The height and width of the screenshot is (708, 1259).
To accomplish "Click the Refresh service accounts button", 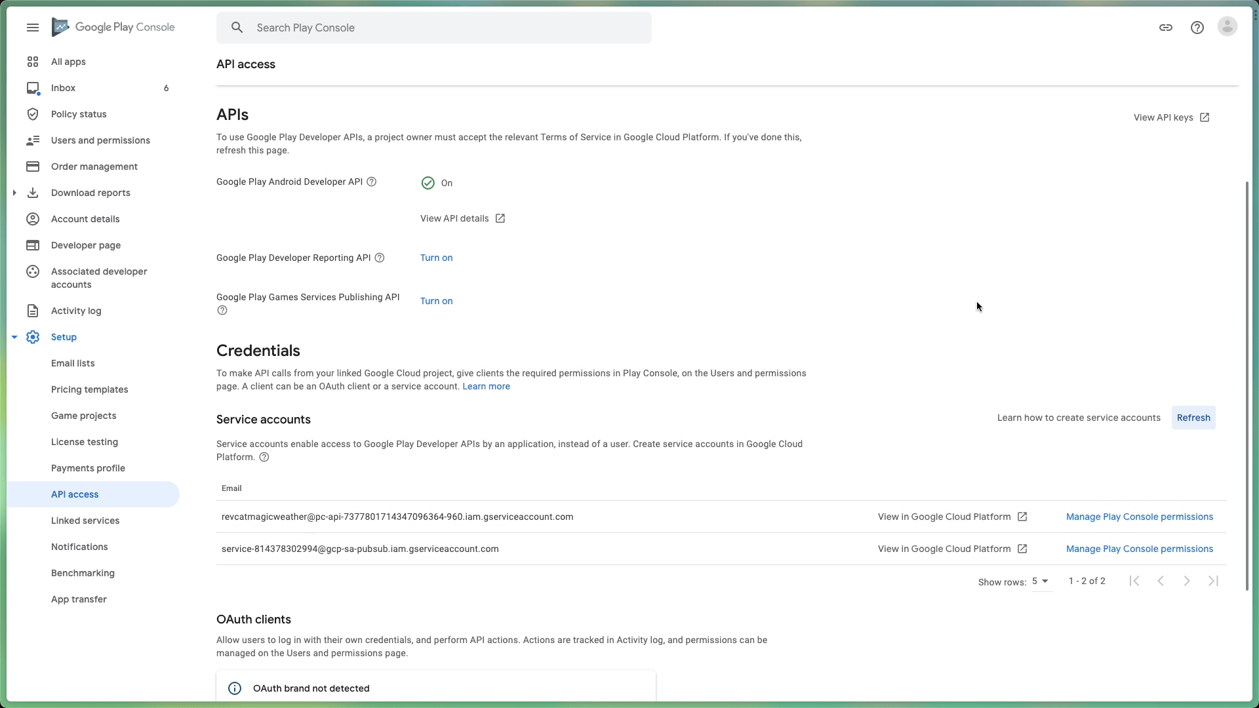I will tap(1193, 418).
